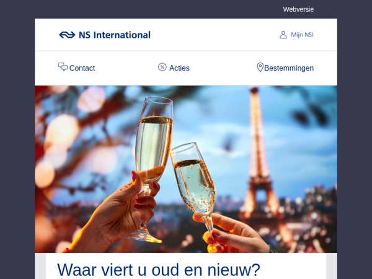Open the Mijn NSI text link
372x279 pixels.
coord(303,35)
